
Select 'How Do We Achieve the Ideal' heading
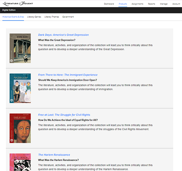(68, 120)
